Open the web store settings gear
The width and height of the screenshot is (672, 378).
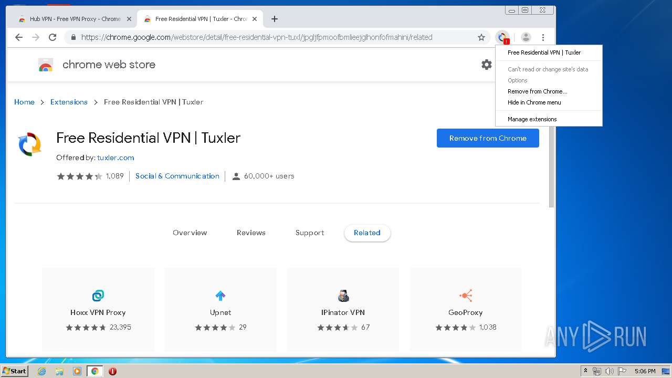[x=487, y=65]
